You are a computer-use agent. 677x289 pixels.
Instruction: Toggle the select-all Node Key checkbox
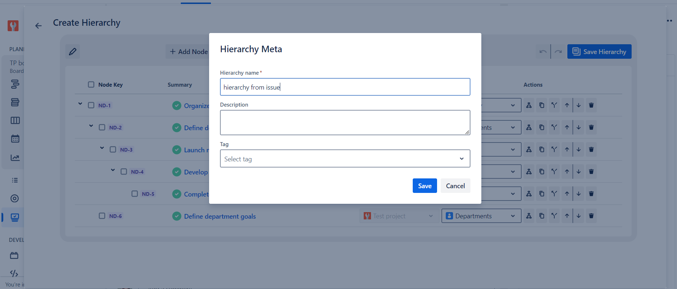[x=91, y=84]
